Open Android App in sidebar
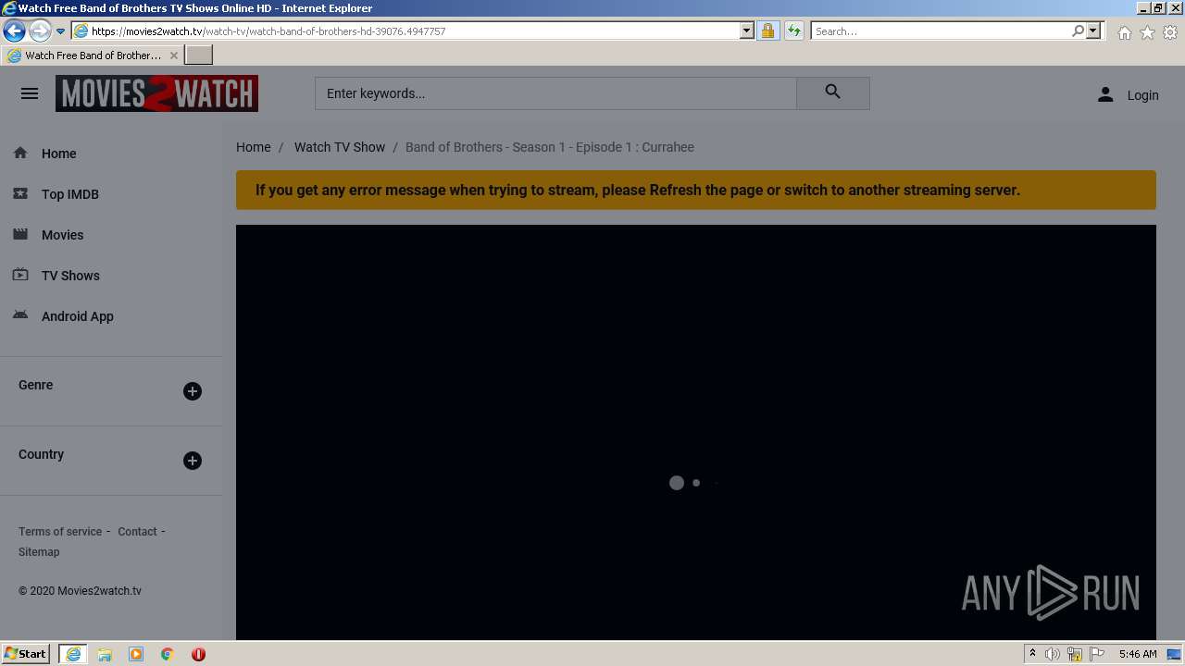 pyautogui.click(x=78, y=316)
